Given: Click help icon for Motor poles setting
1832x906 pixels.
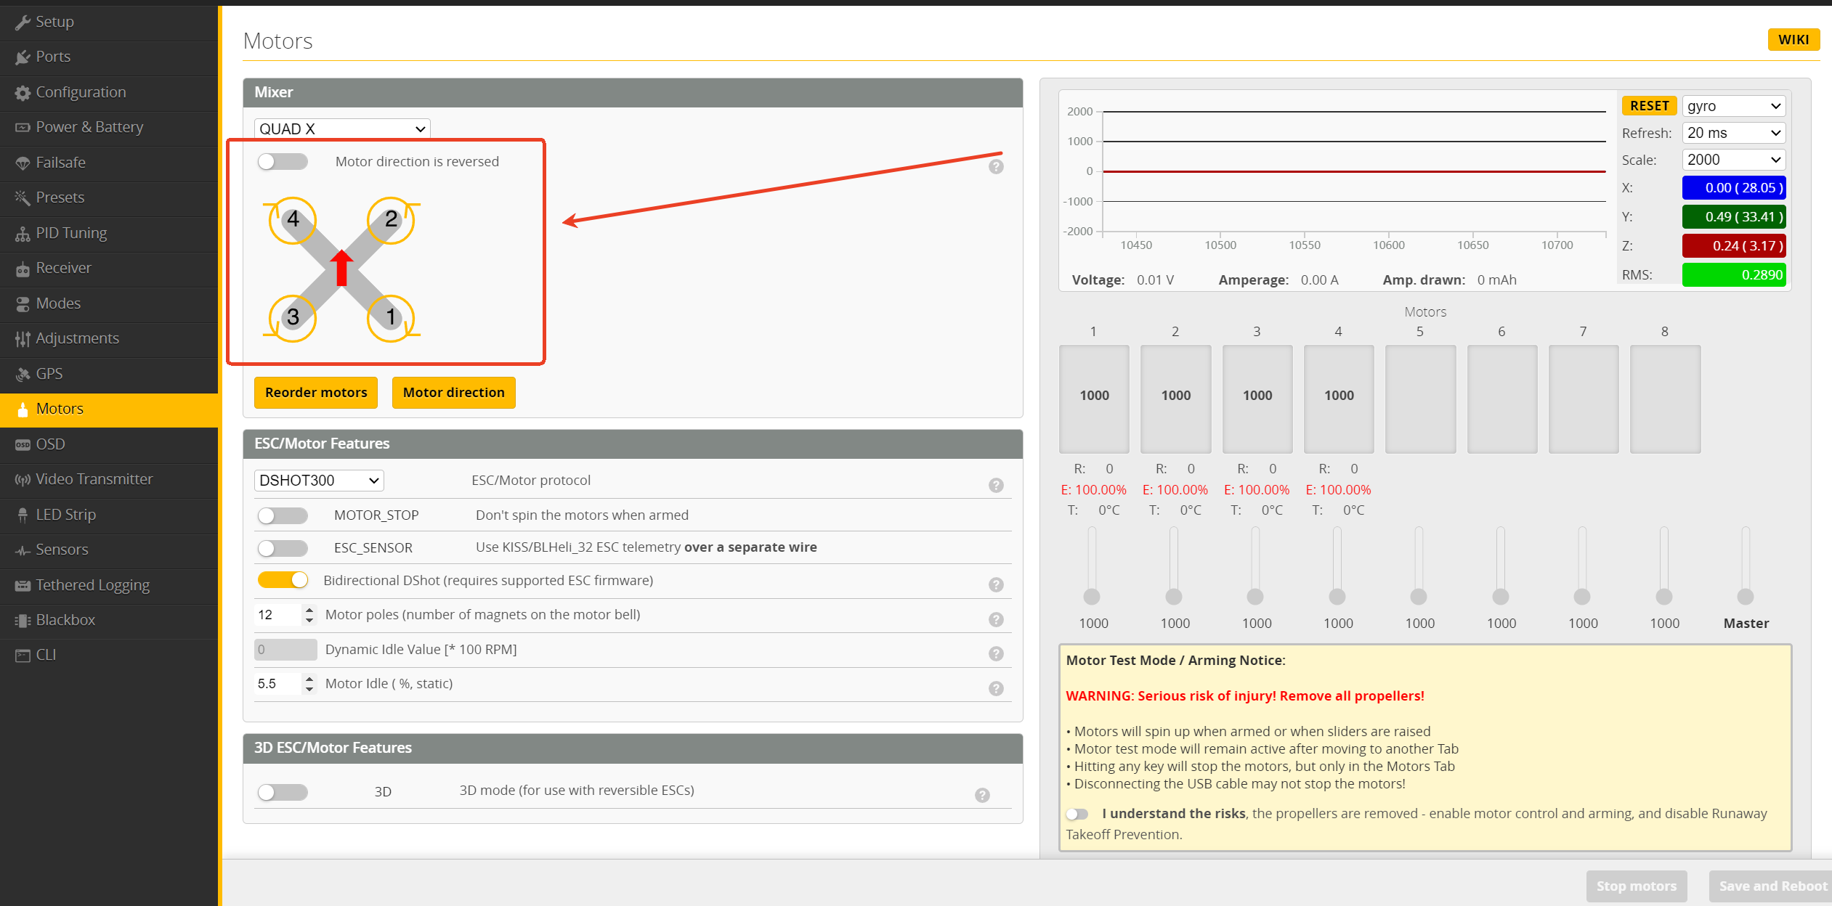Looking at the screenshot, I should [x=996, y=619].
